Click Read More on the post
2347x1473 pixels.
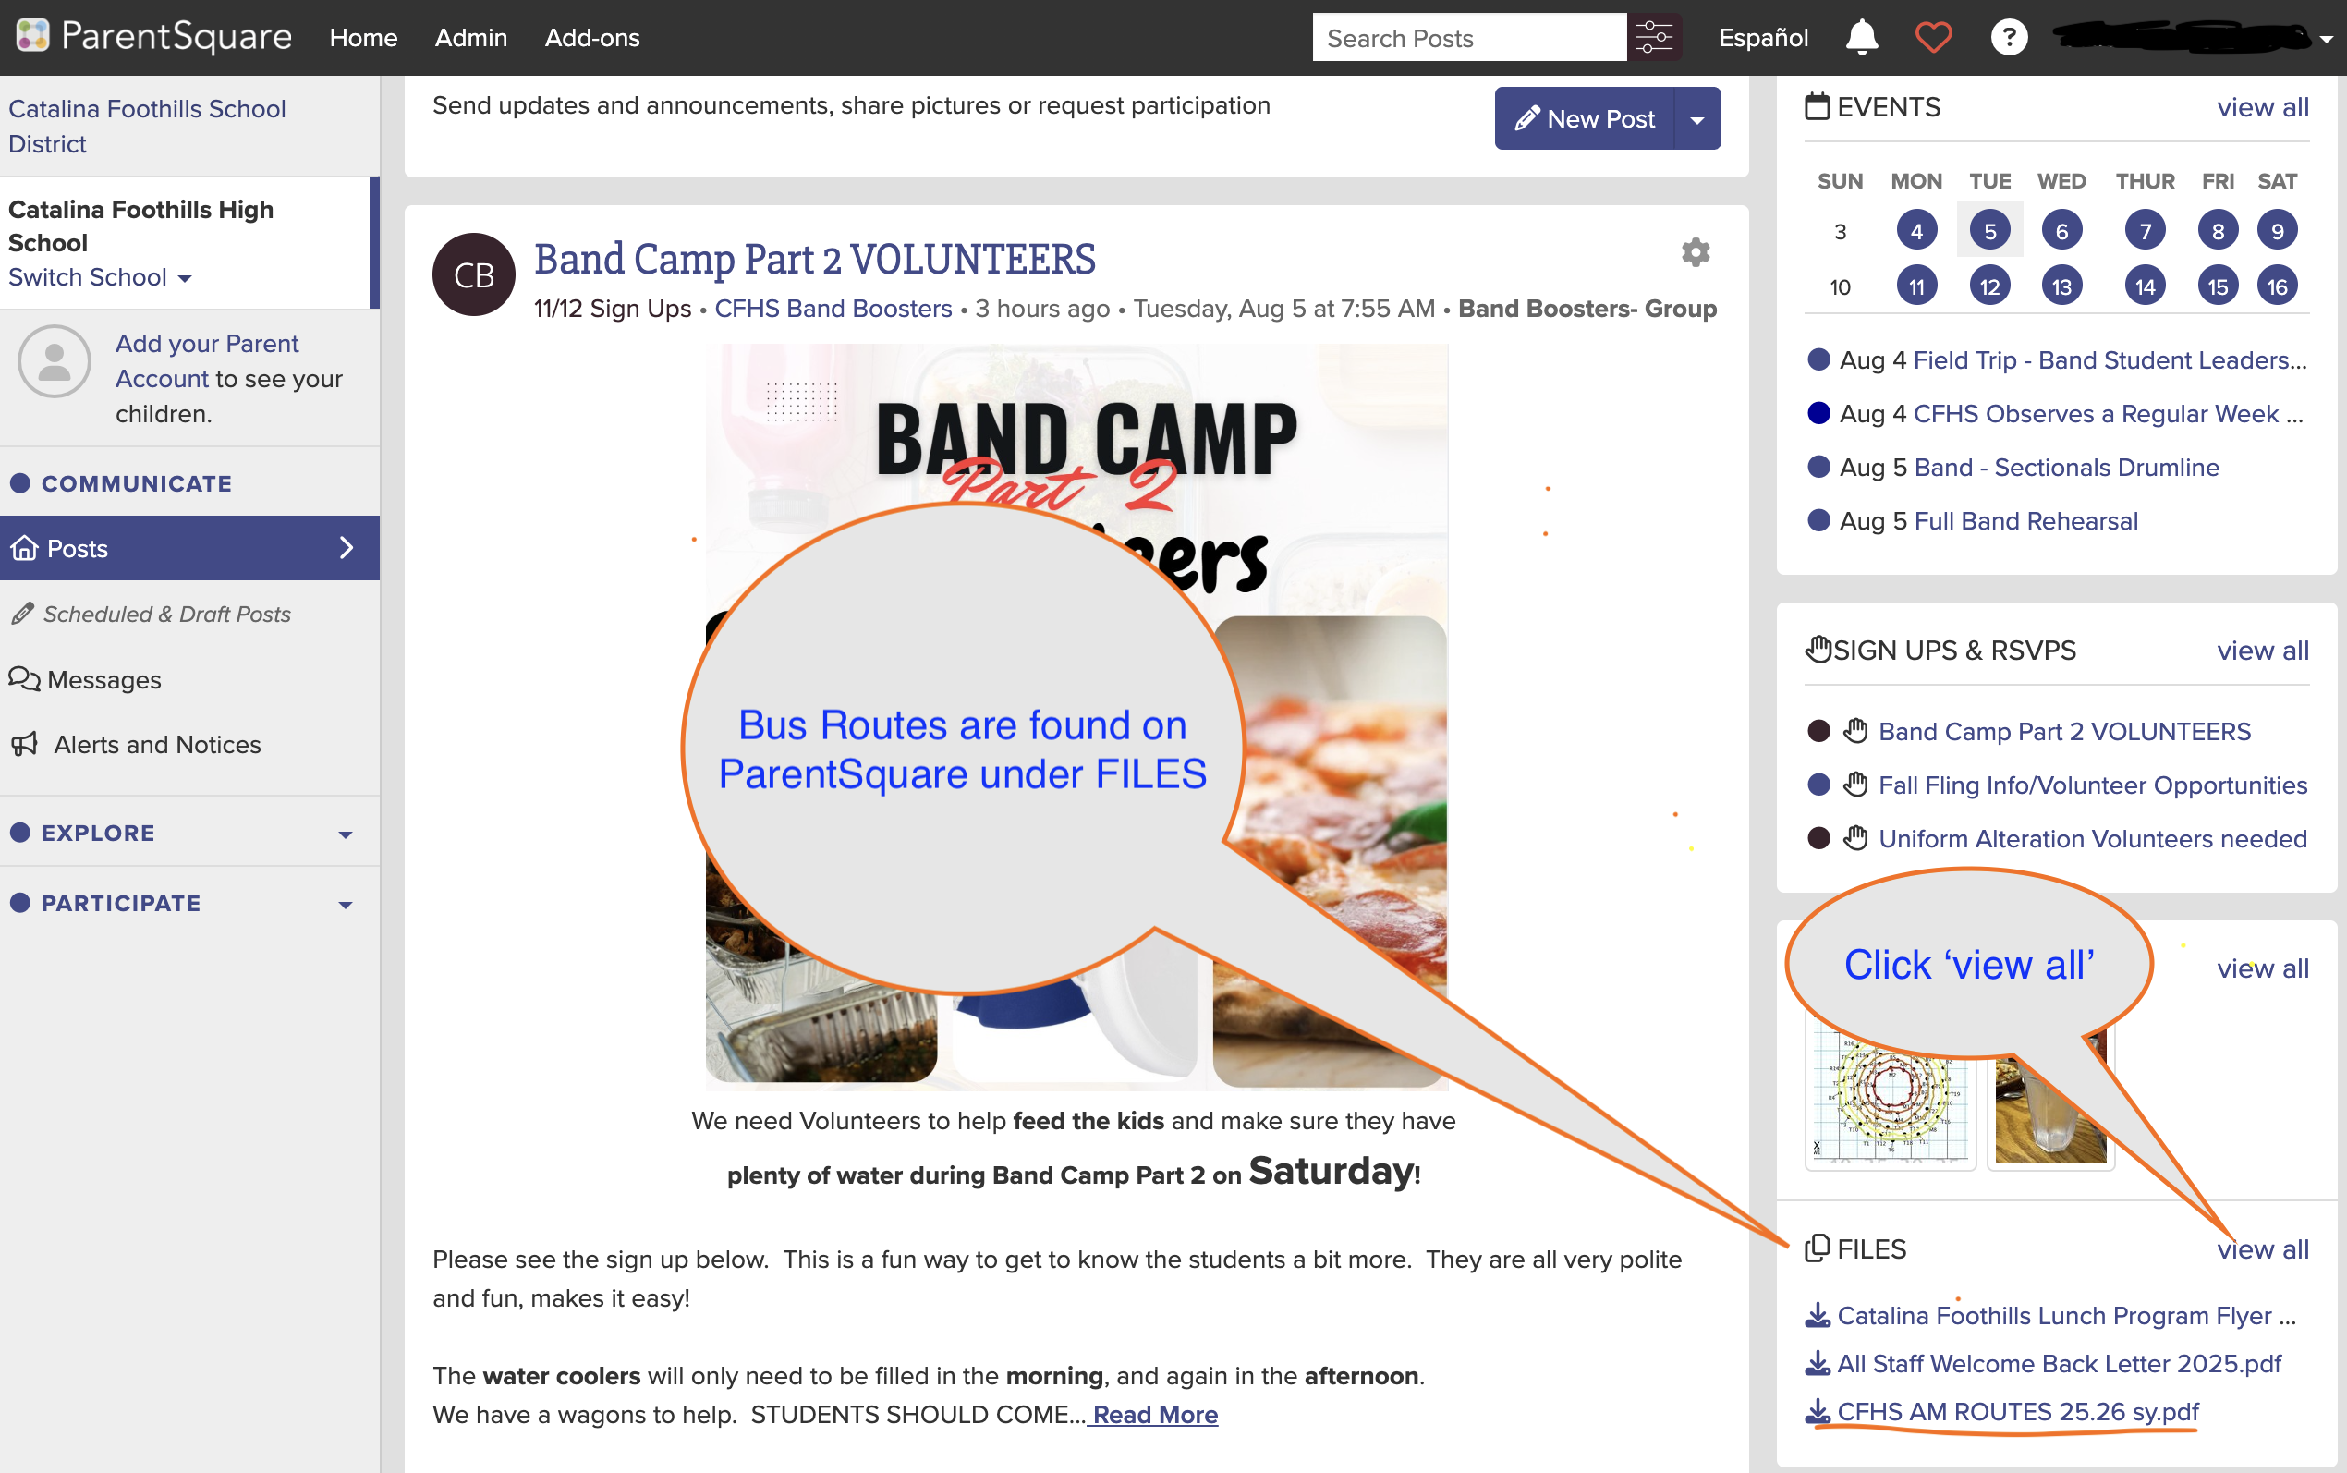click(x=1153, y=1415)
